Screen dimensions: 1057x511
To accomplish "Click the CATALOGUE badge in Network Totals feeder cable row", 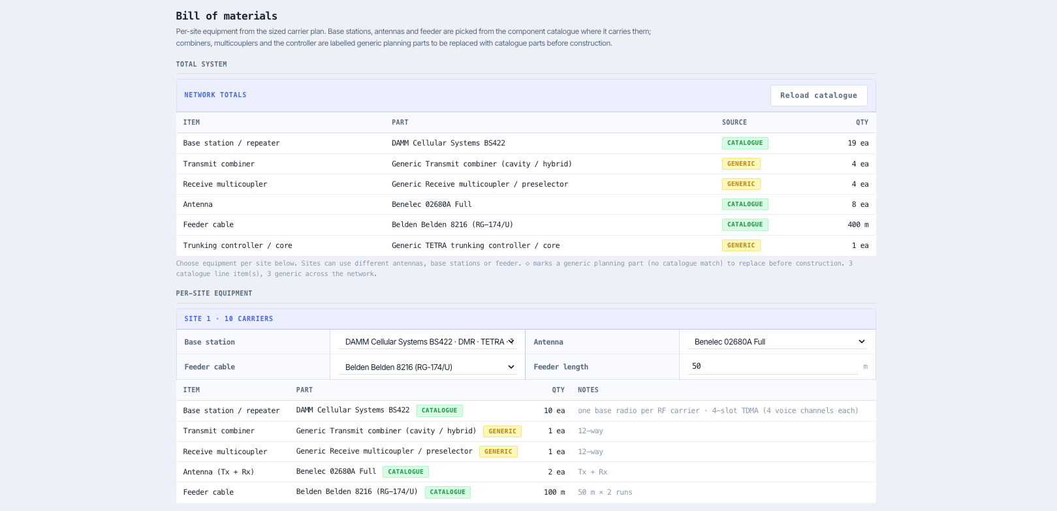I will click(745, 225).
